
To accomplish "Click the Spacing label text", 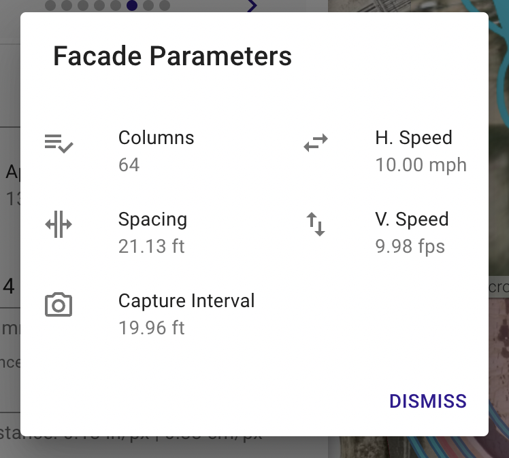I will tap(152, 219).
